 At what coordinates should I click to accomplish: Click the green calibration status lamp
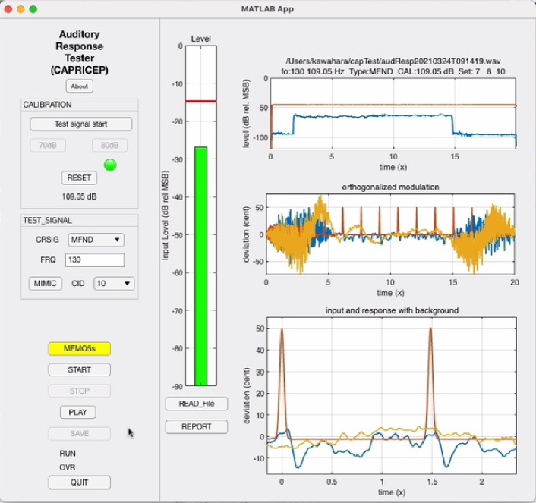pyautogui.click(x=110, y=165)
